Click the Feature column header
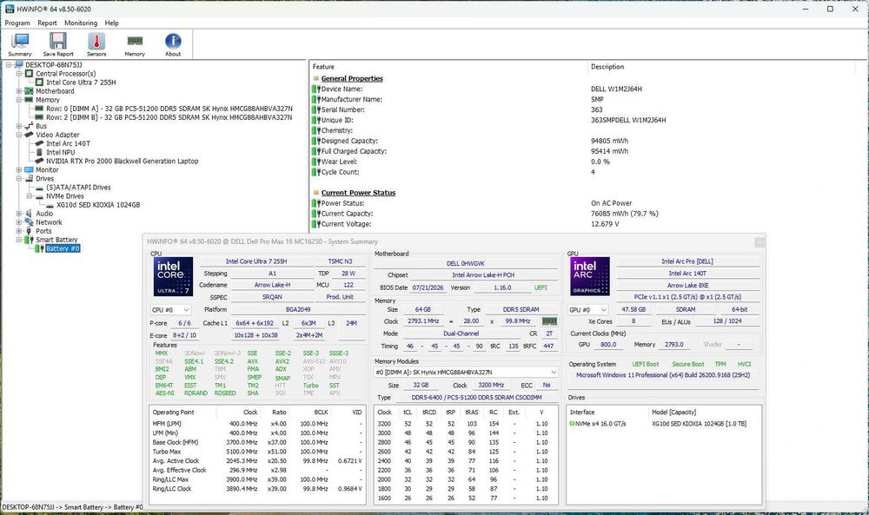 coord(323,67)
